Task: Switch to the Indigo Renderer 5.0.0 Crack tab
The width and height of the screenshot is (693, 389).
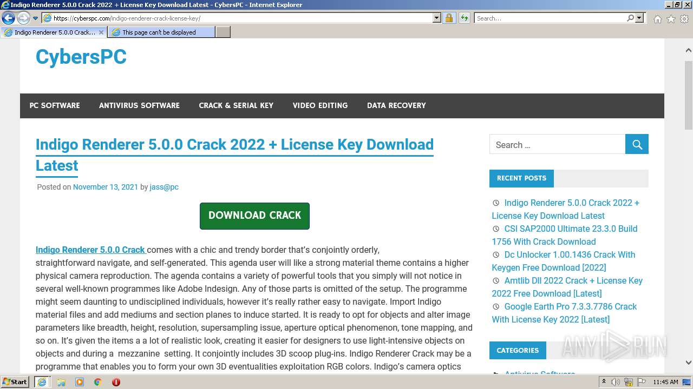Action: pos(54,32)
